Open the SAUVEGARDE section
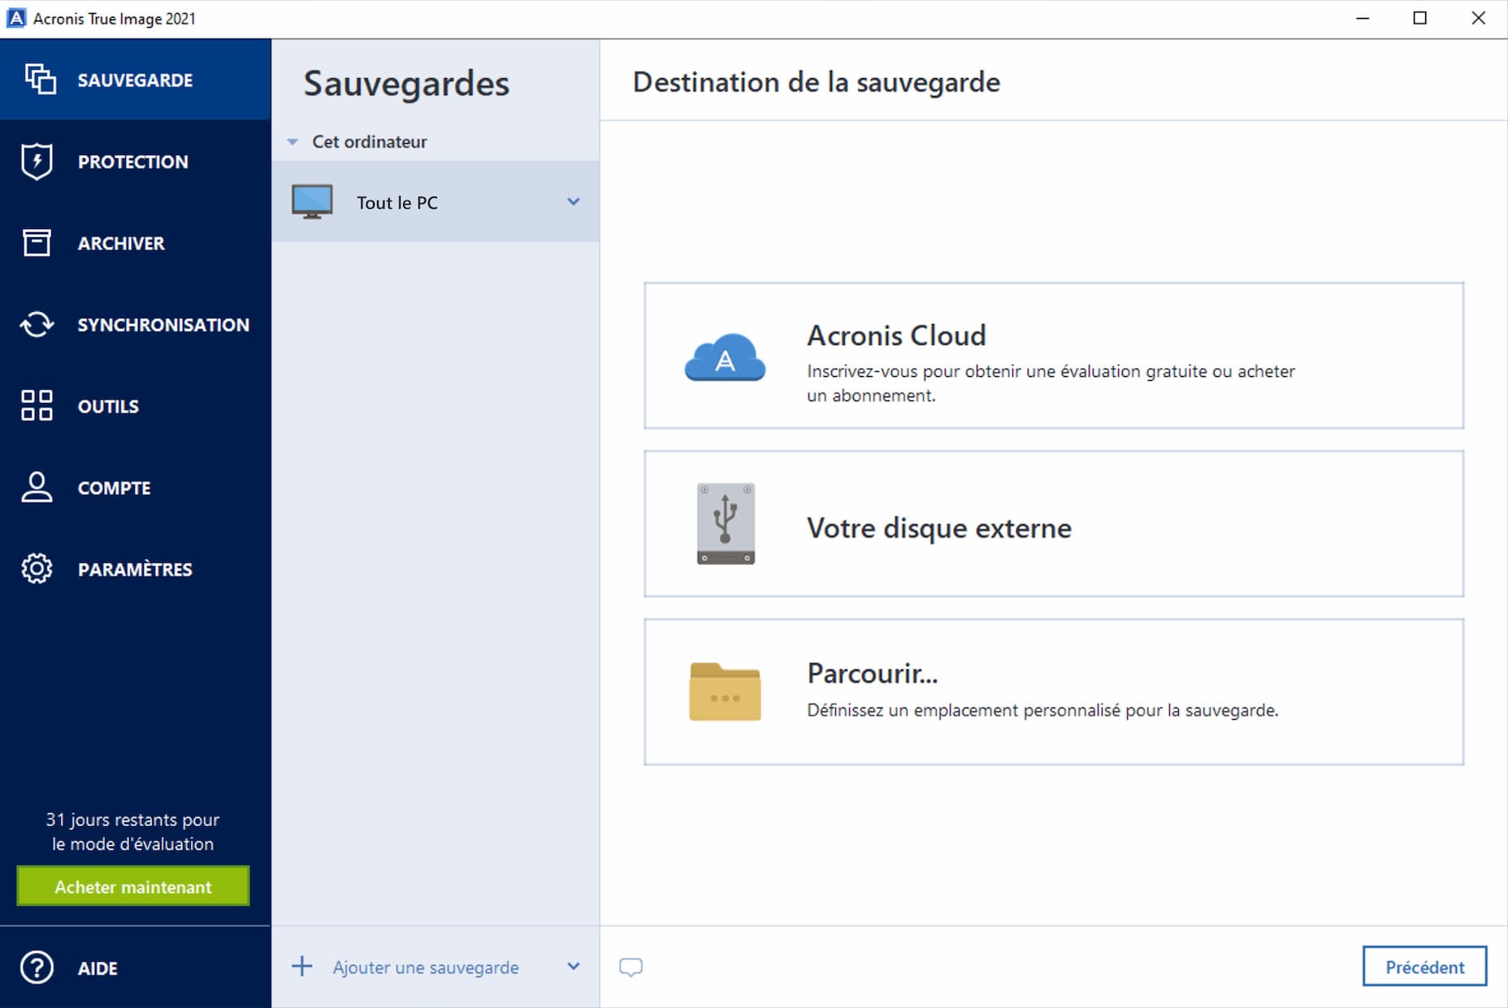Screen dimensions: 1508x1008 [135, 80]
